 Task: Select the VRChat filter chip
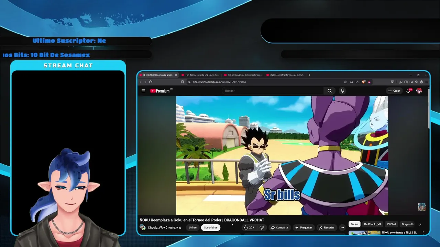(x=391, y=224)
